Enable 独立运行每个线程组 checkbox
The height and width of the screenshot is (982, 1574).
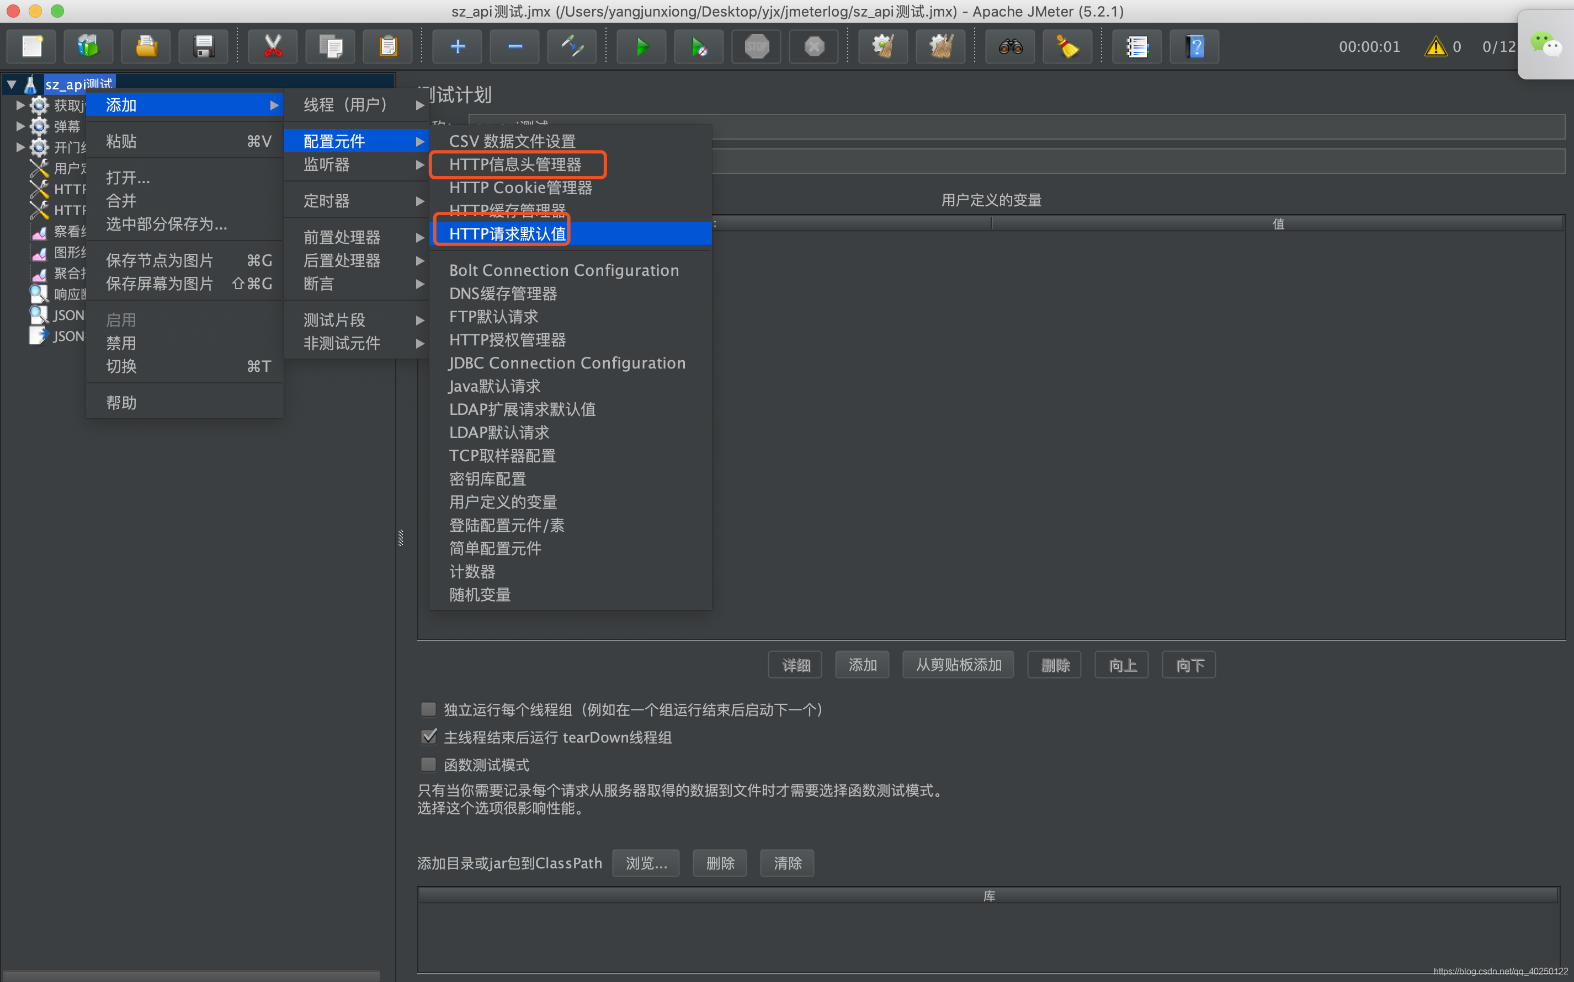click(428, 709)
